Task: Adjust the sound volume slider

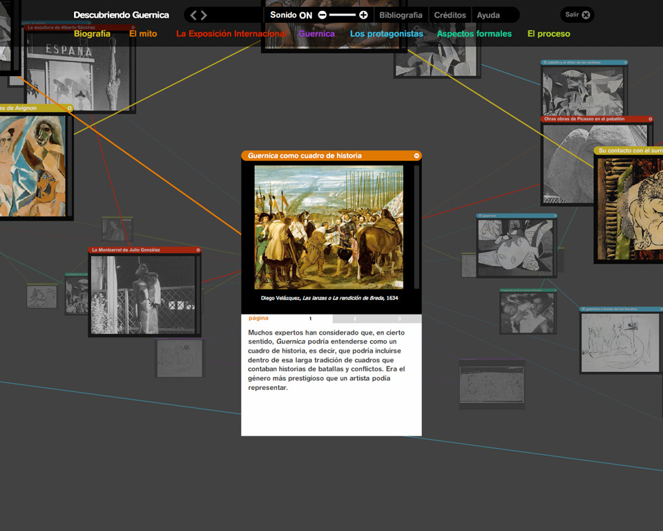Action: (343, 15)
